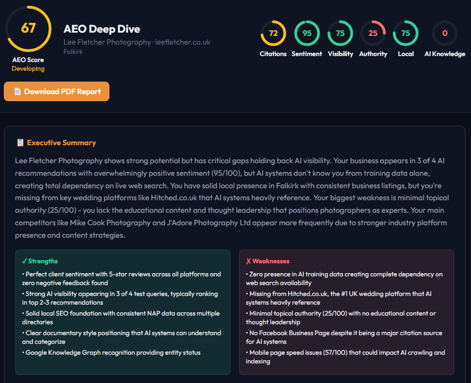Screen dimensions: 471x383
Task: Click the AEO Score label
Action: (28, 60)
